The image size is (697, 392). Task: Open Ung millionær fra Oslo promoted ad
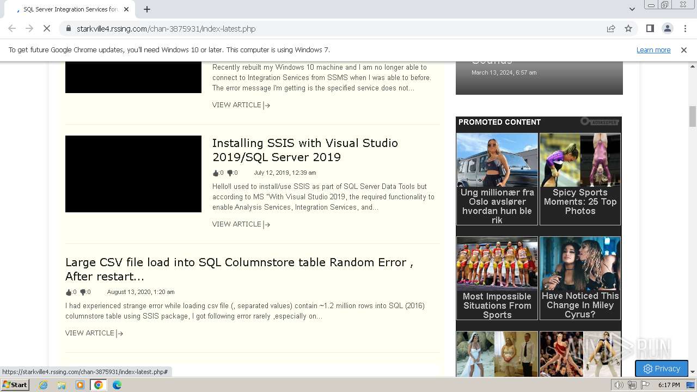click(497, 179)
